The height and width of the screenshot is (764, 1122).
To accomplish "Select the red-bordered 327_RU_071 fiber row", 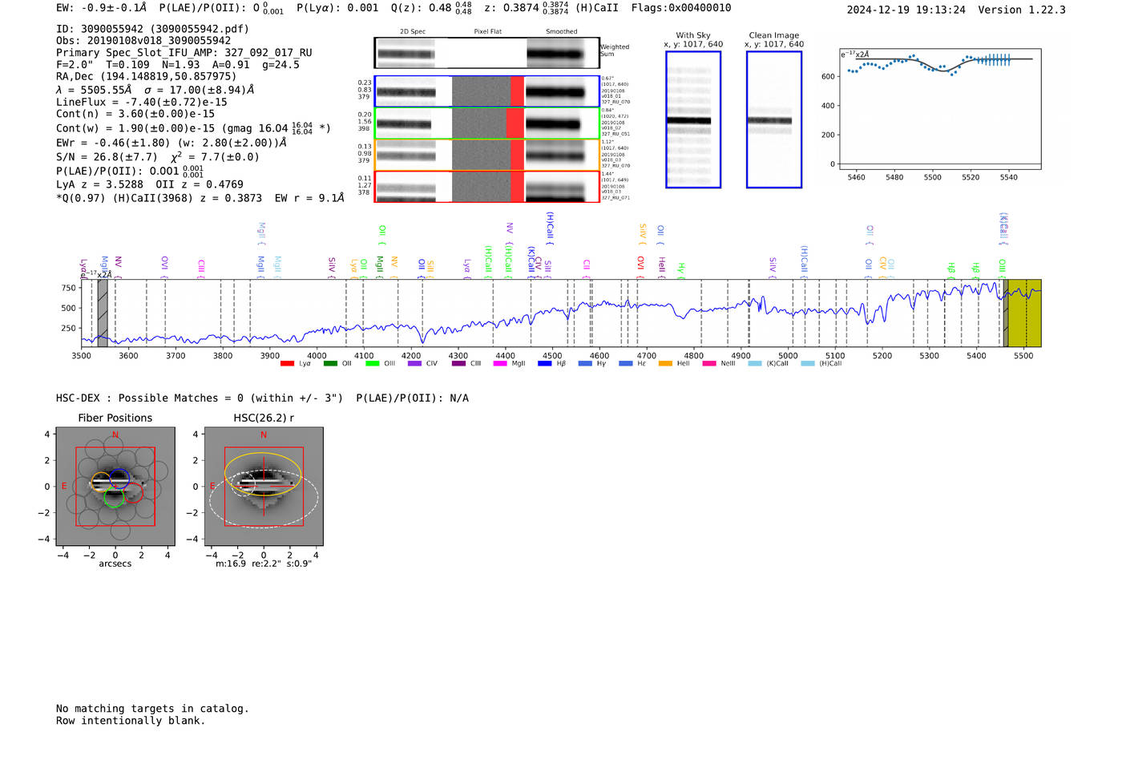I will point(486,187).
